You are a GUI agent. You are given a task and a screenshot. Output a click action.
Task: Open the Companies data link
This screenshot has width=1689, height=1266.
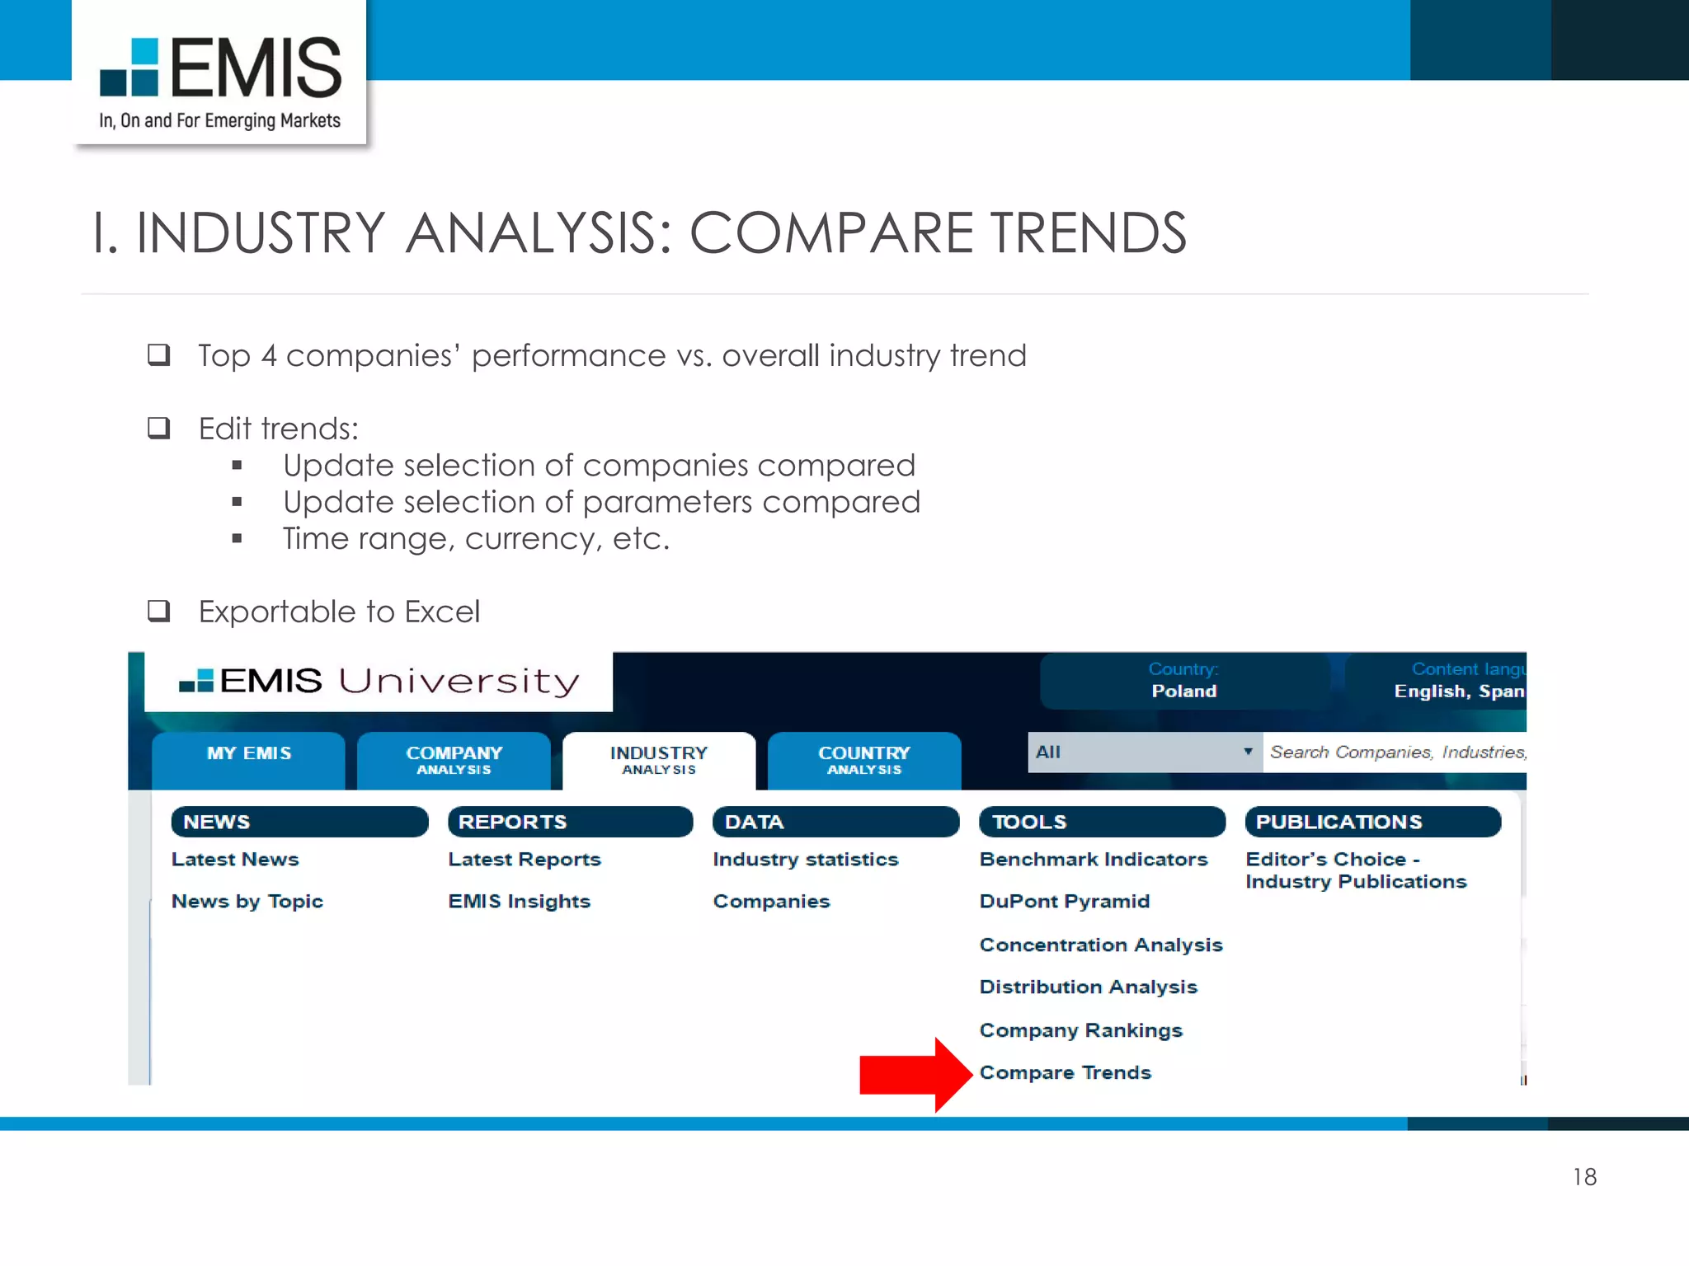tap(771, 902)
